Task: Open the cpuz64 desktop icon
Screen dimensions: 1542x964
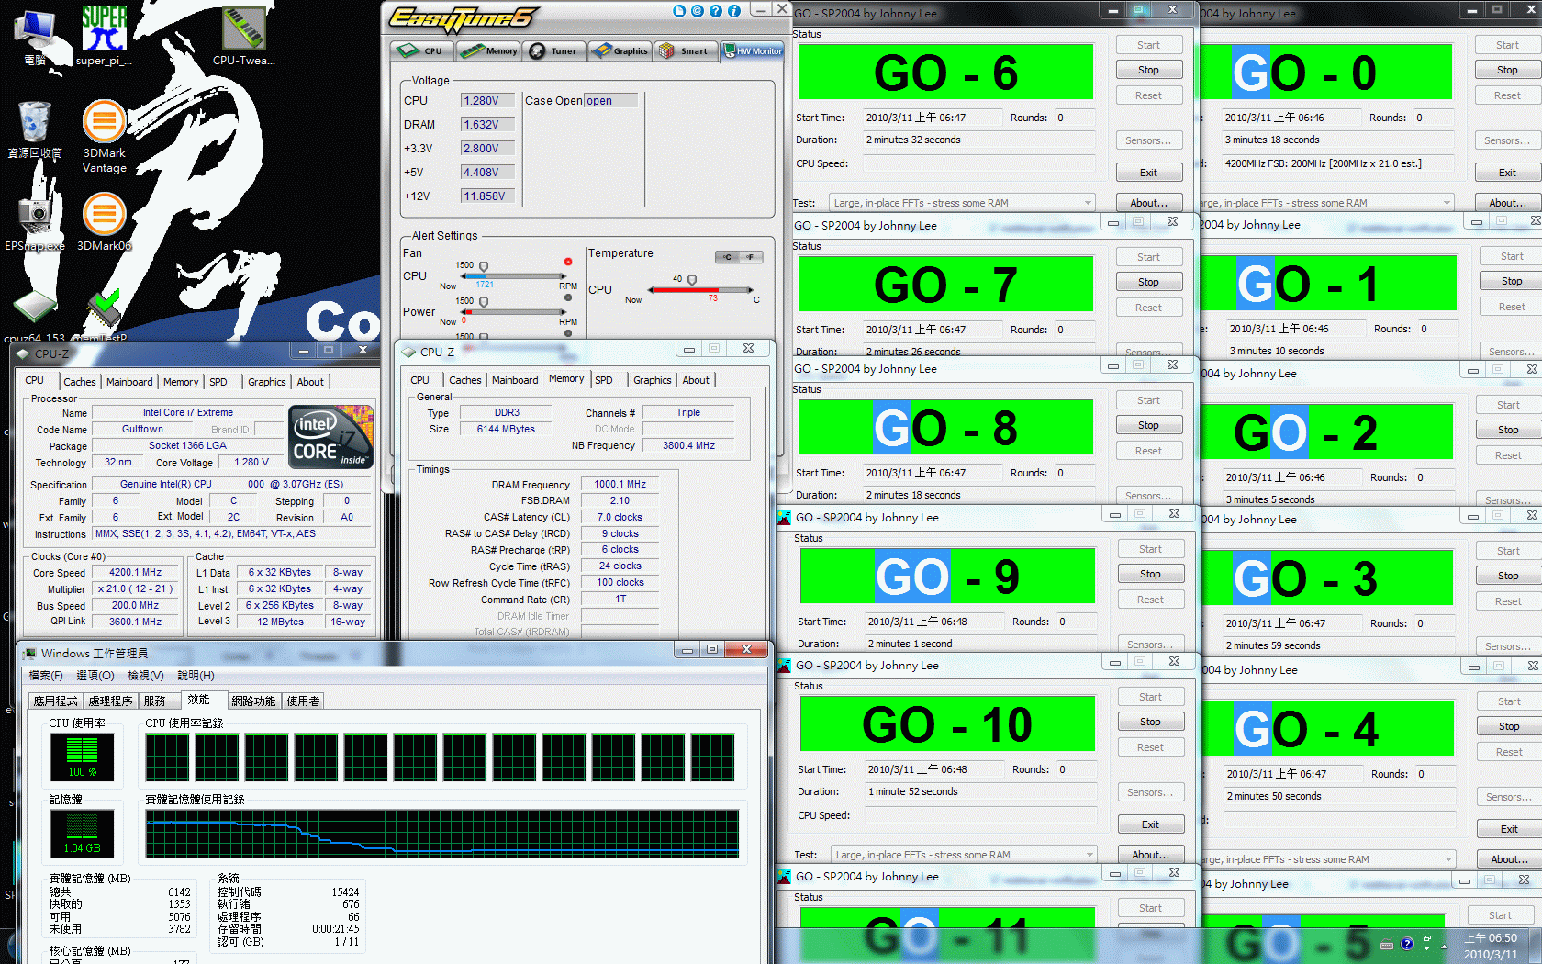Action: pyautogui.click(x=35, y=317)
